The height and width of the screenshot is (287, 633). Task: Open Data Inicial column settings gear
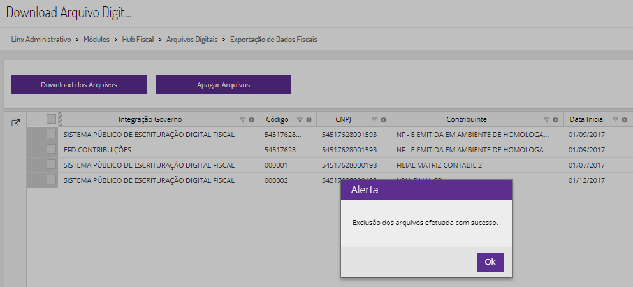pos(625,120)
